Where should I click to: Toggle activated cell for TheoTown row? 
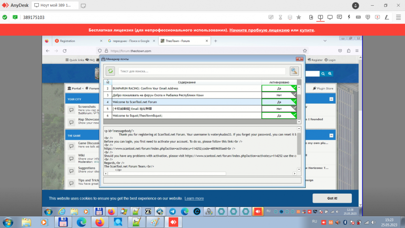pos(279,116)
